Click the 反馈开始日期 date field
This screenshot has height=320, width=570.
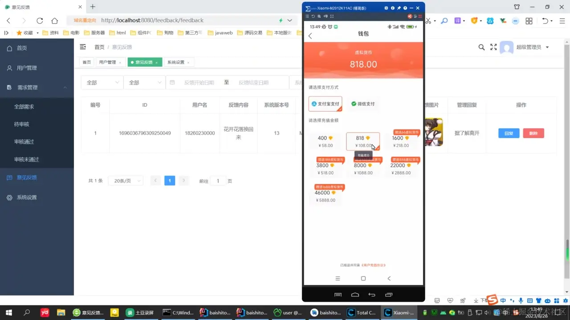[199, 83]
